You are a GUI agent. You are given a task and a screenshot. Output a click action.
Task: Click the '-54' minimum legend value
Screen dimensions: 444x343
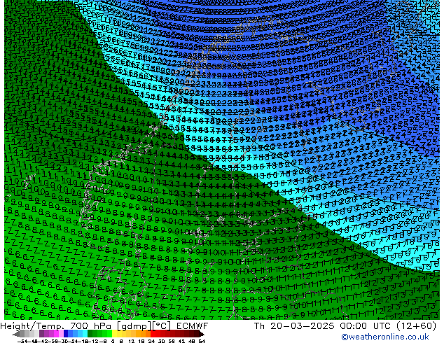[x=22, y=341]
